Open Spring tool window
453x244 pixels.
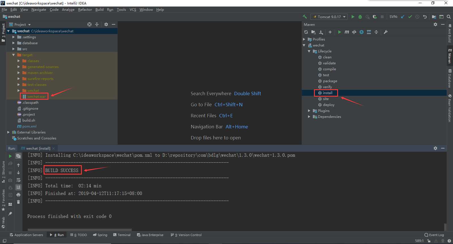100,235
